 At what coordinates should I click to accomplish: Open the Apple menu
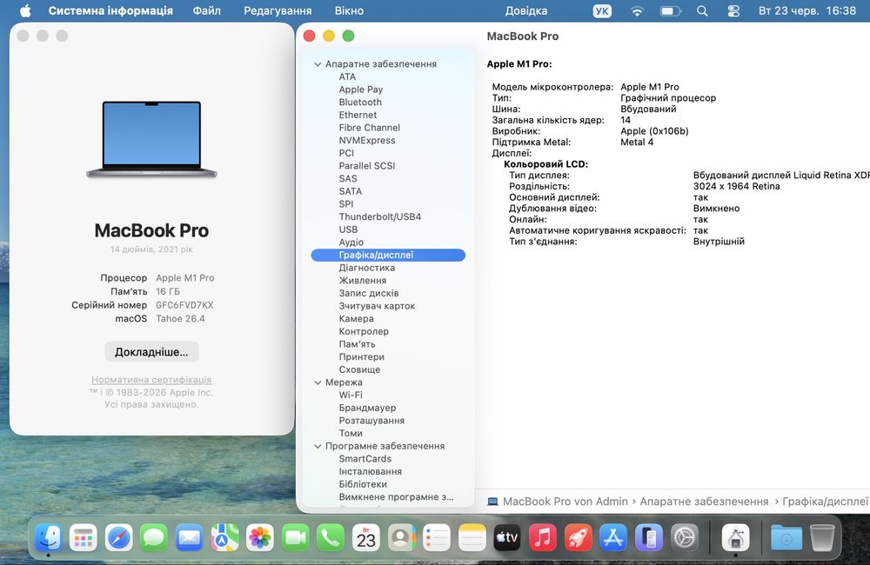pos(25,10)
